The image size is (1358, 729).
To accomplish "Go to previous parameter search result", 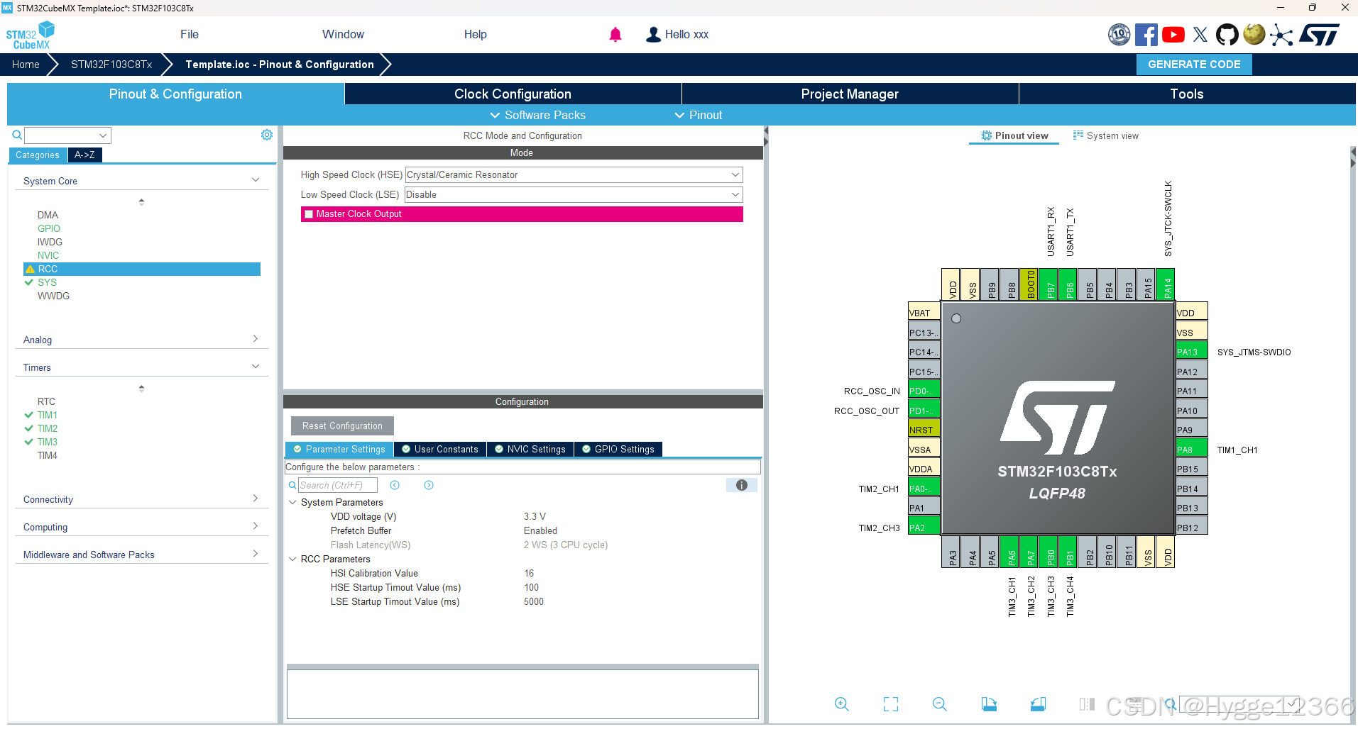I will coord(395,485).
